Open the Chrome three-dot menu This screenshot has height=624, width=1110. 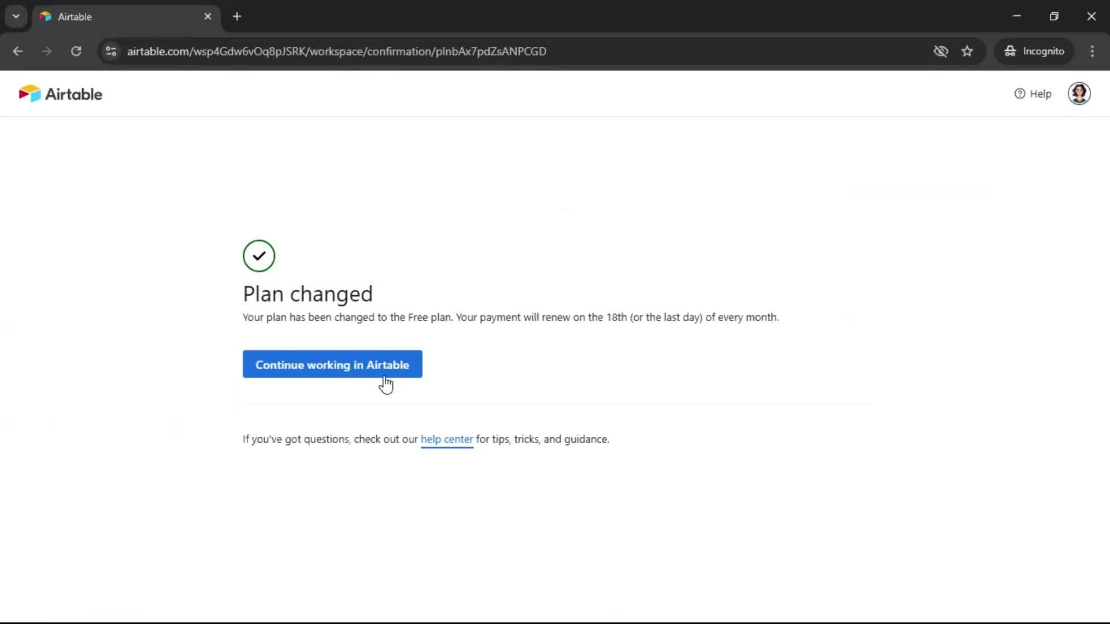tap(1092, 51)
